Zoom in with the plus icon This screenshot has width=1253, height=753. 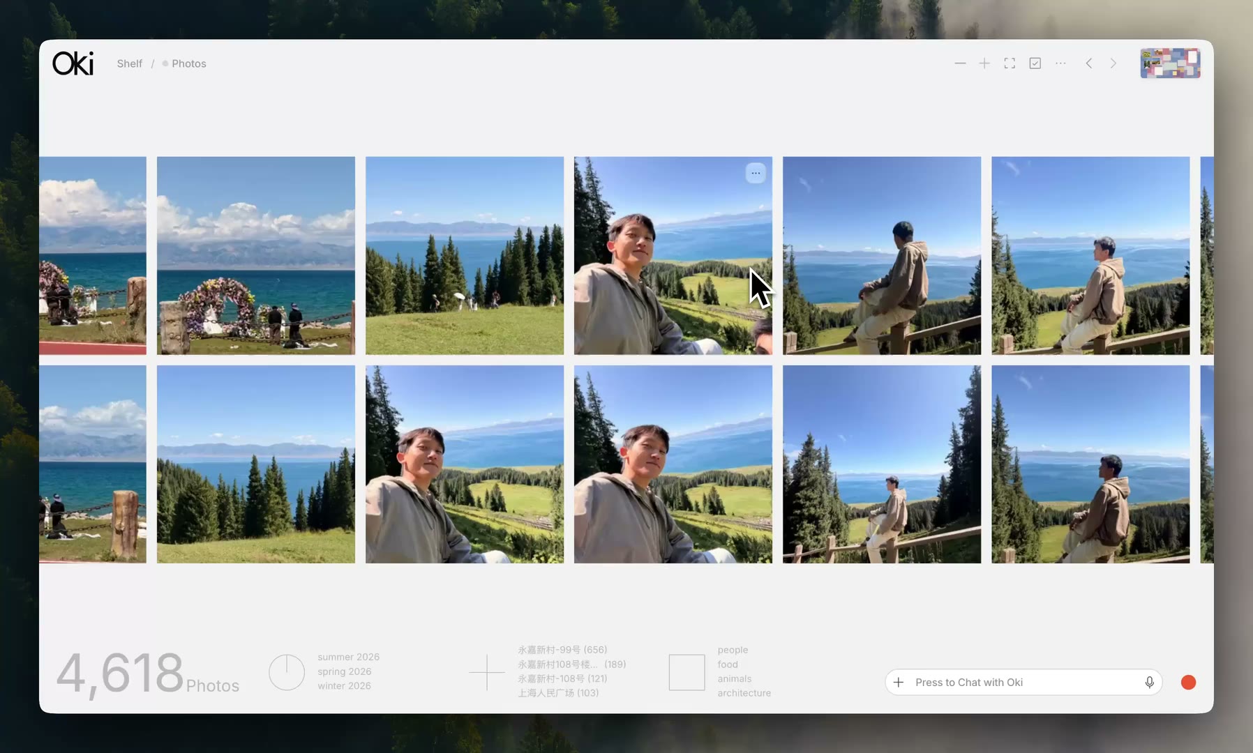tap(984, 63)
